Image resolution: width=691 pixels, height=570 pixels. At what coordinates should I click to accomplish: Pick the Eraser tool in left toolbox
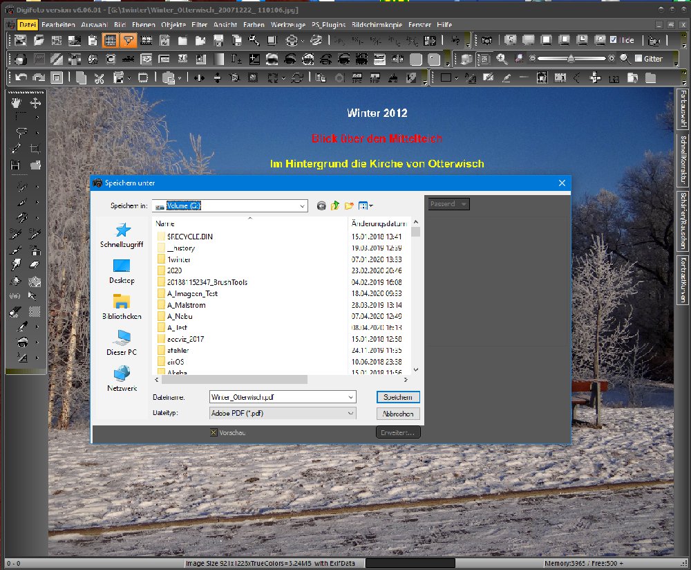[35, 264]
